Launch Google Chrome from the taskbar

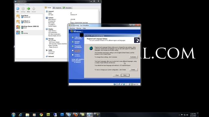41,115
